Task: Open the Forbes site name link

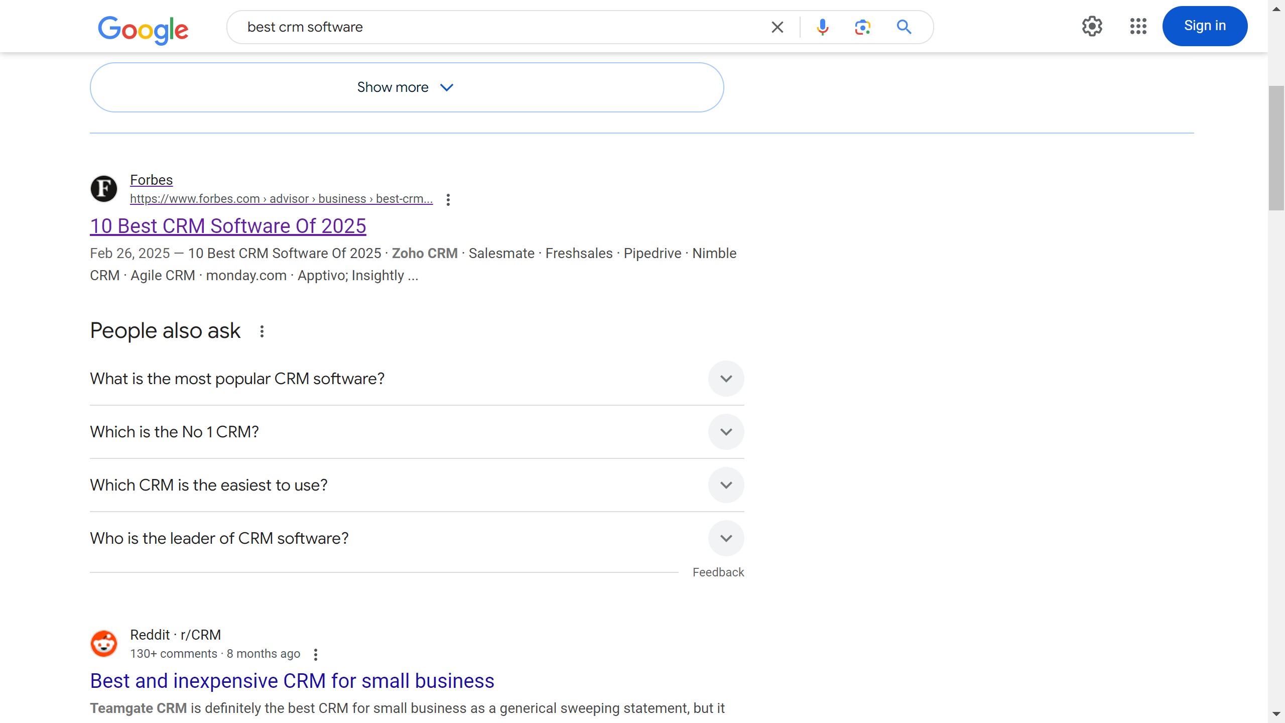Action: [x=152, y=180]
